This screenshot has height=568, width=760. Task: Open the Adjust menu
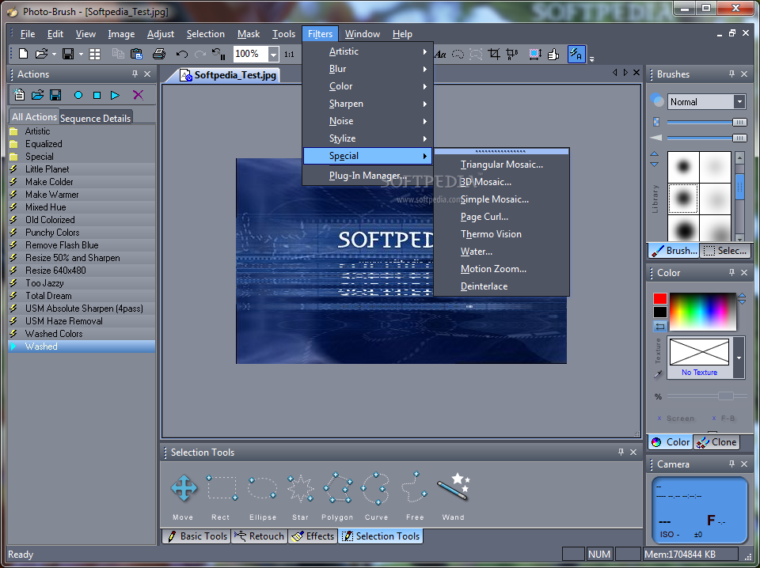pyautogui.click(x=161, y=34)
